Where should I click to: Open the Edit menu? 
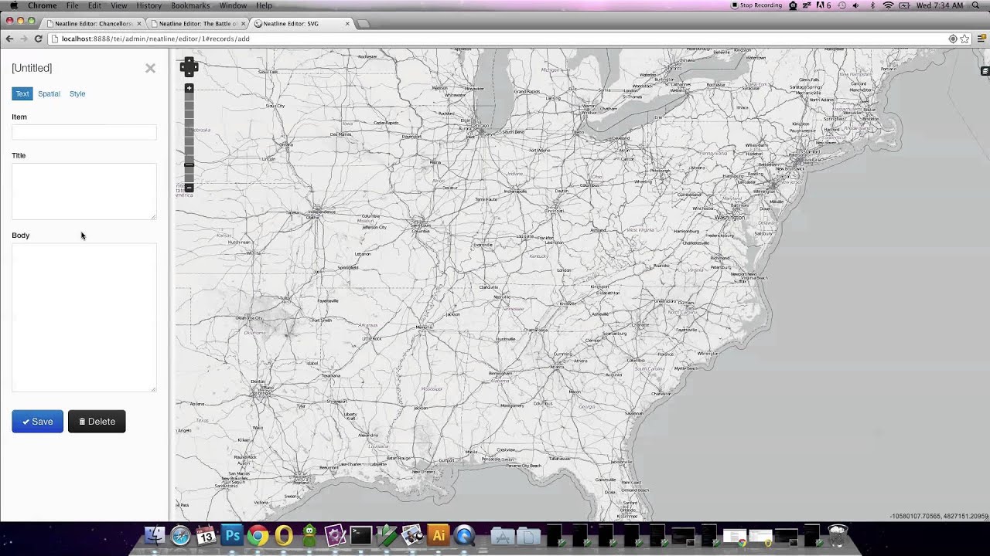[x=94, y=5]
